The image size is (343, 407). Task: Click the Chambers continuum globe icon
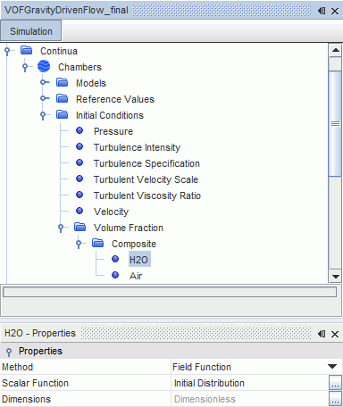[44, 66]
